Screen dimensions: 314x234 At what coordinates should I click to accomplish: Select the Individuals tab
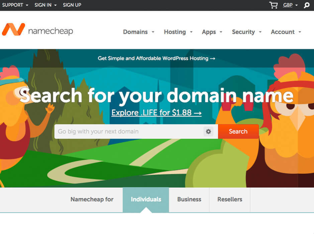point(146,199)
